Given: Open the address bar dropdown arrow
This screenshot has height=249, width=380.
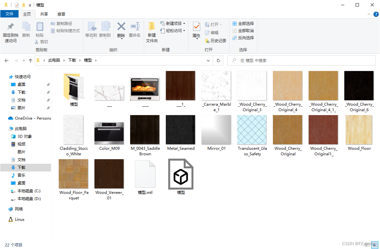Looking at the screenshot, I should [x=208, y=60].
